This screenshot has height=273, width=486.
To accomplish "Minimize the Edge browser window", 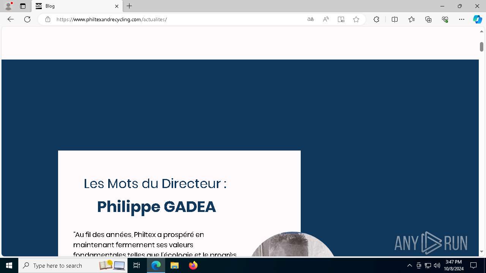I will [x=442, y=6].
